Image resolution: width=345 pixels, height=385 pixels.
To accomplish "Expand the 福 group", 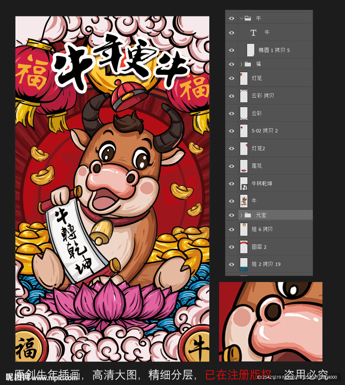I will [x=242, y=64].
